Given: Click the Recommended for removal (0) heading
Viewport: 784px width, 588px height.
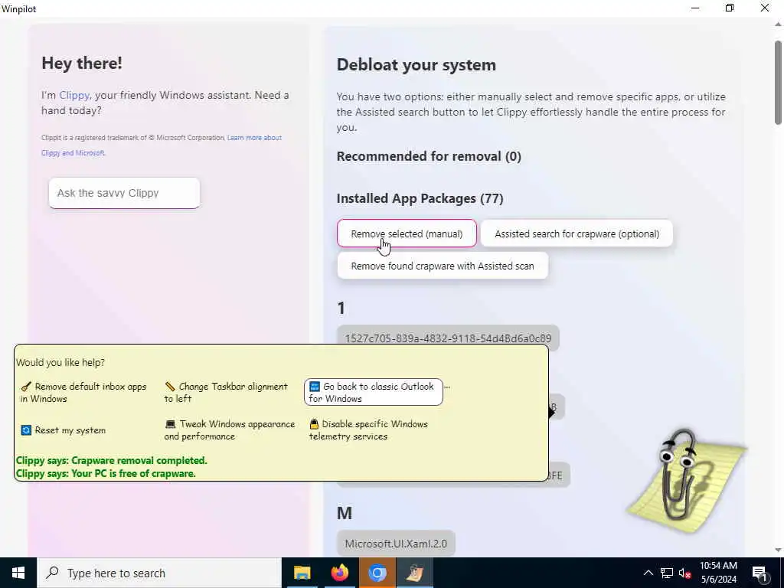Looking at the screenshot, I should [429, 156].
